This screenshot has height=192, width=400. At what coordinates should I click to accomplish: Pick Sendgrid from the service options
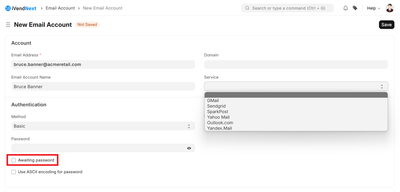(x=216, y=106)
